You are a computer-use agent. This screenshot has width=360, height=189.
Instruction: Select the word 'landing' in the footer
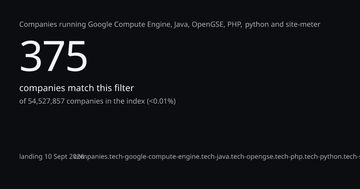pos(31,157)
